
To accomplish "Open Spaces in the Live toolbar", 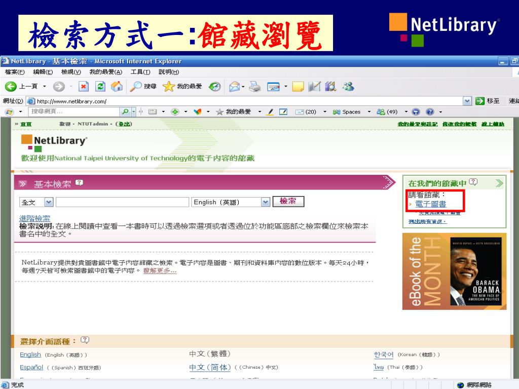I will 347,112.
